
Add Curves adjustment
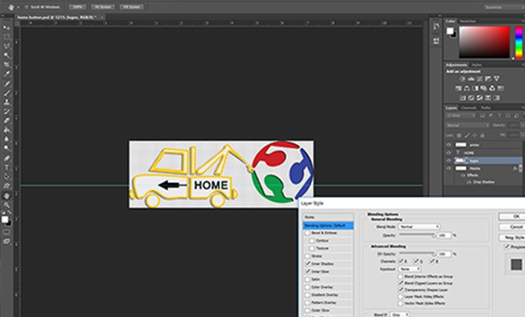(x=480, y=79)
